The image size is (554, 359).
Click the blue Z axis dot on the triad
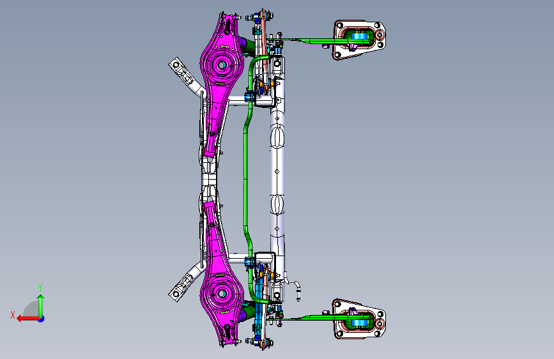coord(42,319)
